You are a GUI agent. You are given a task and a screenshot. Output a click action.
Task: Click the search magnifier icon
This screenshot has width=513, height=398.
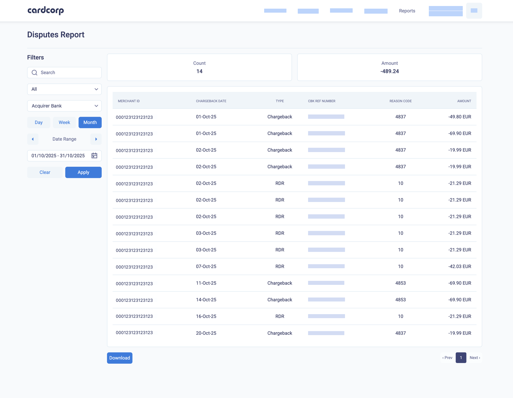tap(35, 73)
